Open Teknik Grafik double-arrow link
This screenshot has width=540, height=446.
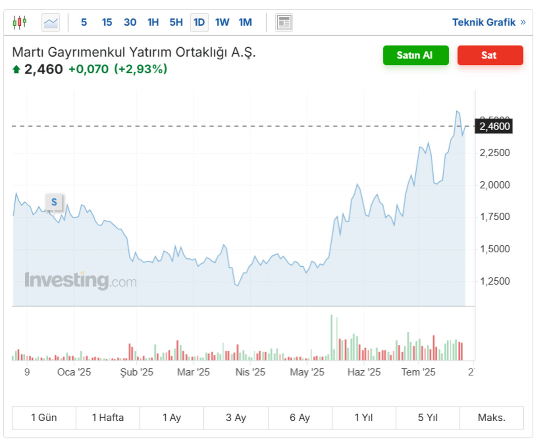coord(489,22)
